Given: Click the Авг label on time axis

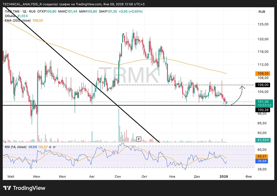Looking at the screenshot, I should [92, 176].
